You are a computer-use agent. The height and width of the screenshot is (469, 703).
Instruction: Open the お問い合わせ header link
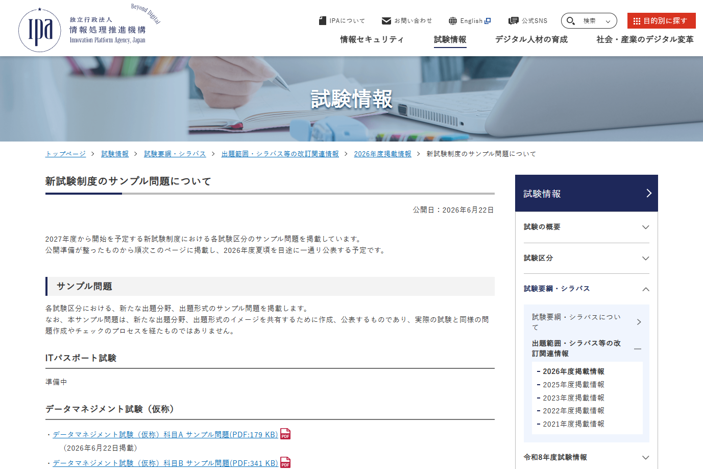[x=407, y=20]
